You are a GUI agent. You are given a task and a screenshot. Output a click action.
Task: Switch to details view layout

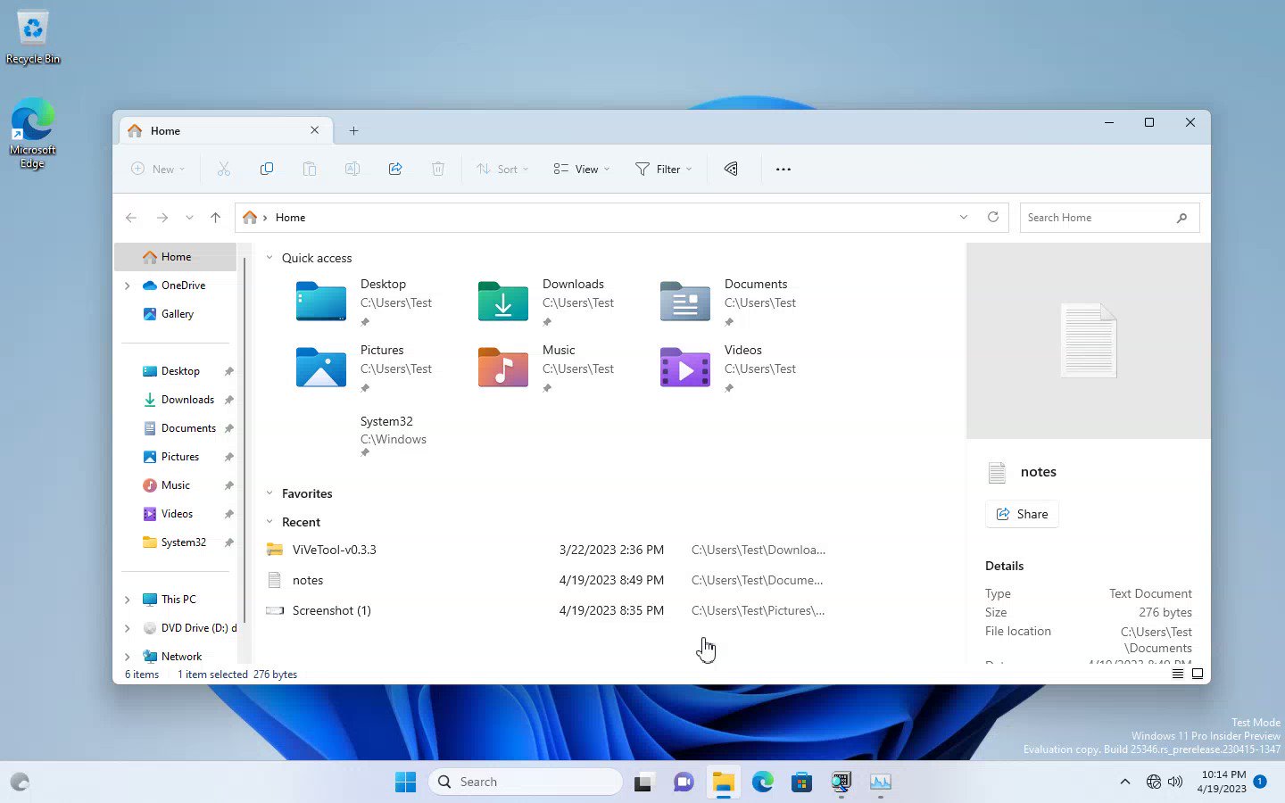[x=1177, y=674]
